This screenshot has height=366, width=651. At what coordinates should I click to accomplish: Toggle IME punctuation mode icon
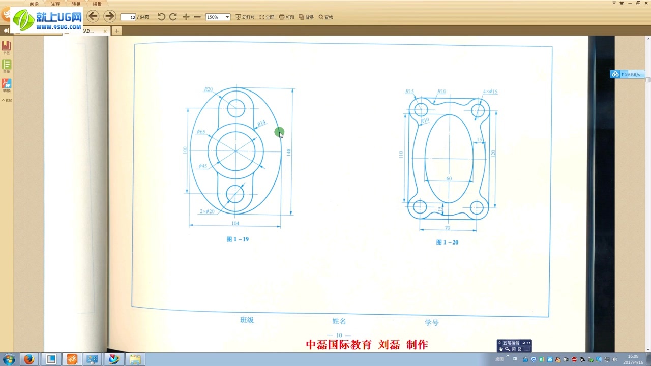click(x=528, y=343)
